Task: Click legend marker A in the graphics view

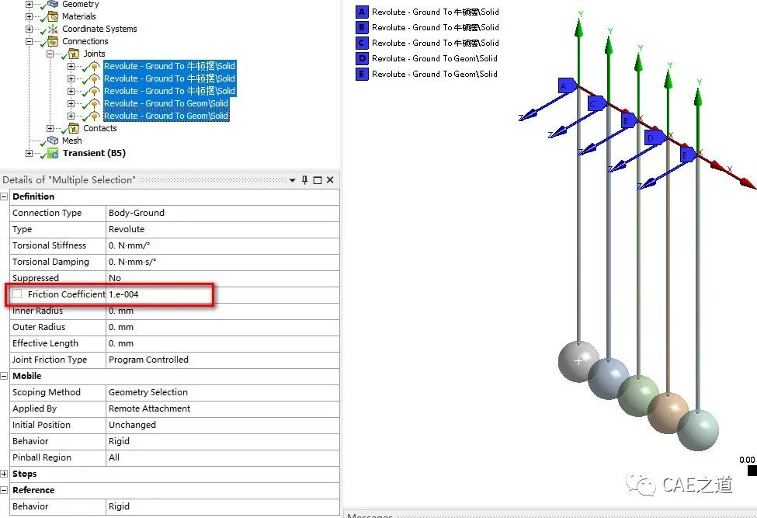Action: (361, 11)
